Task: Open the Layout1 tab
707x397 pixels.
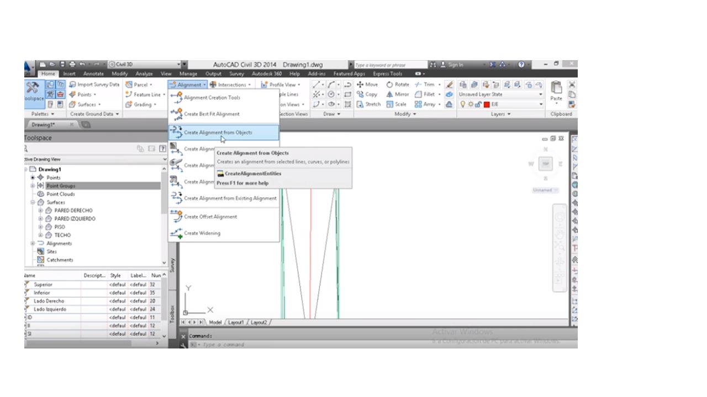Action: (x=236, y=322)
